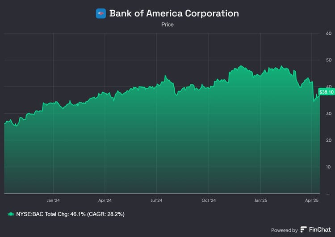The image size is (335, 237).
Task: Select the Apr '24 x-axis label
Action: (x=105, y=201)
